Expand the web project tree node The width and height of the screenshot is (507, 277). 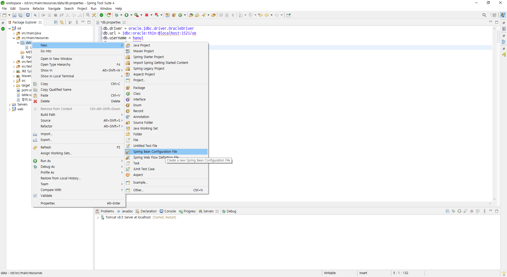10,109
